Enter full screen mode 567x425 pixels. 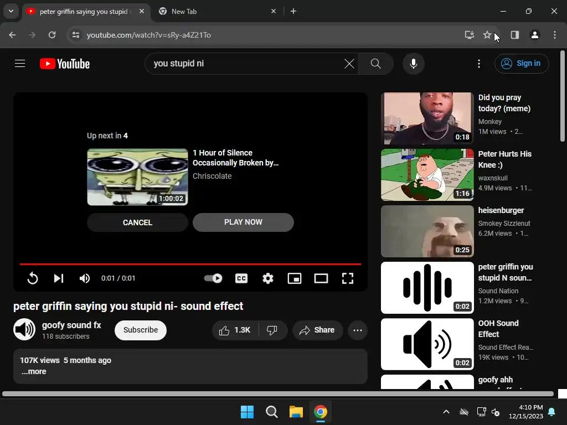pos(348,278)
